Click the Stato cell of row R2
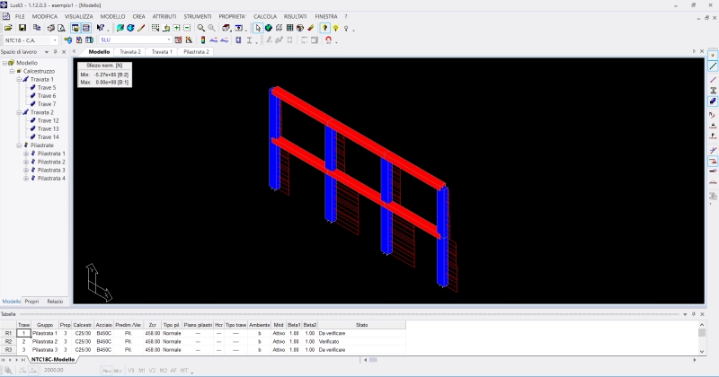The height and width of the screenshot is (377, 719). pos(361,341)
